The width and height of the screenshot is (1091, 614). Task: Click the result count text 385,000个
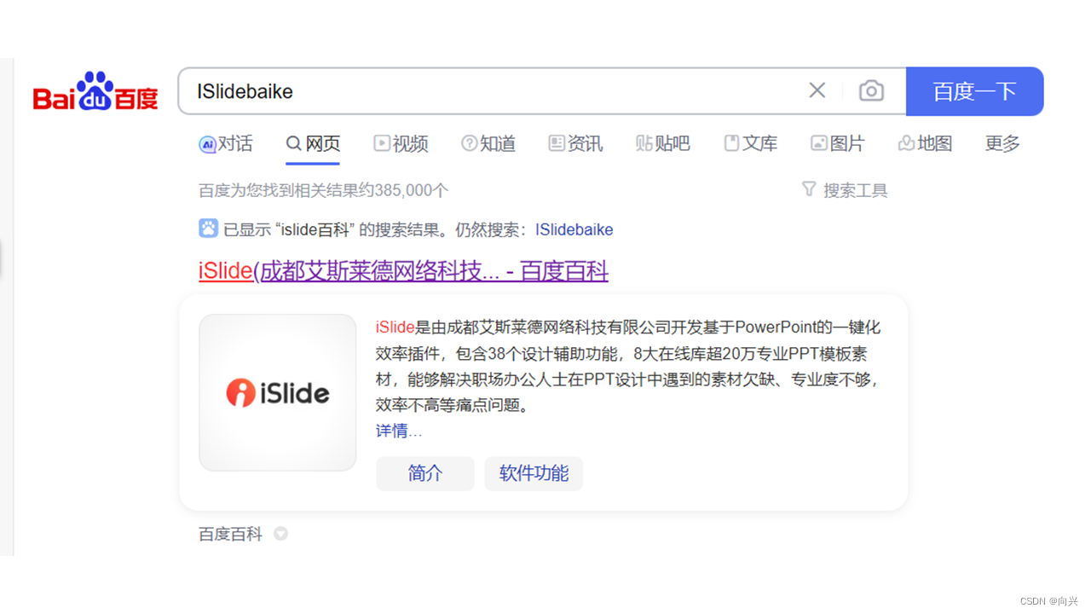pos(410,190)
